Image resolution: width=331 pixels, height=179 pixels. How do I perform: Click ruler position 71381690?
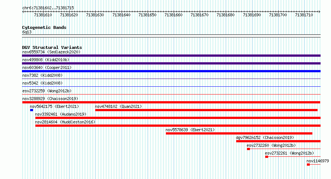tap(252, 15)
